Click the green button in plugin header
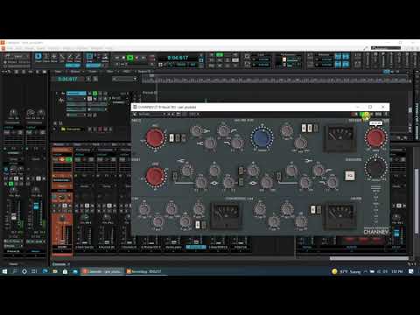The image size is (420, 315). (x=363, y=115)
